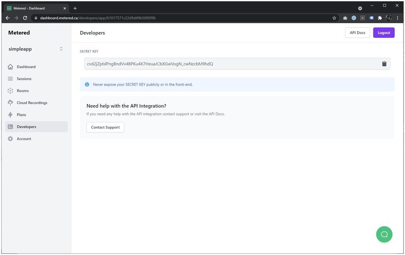The height and width of the screenshot is (255, 405).
Task: Click the browser profile avatar
Action: (x=388, y=18)
